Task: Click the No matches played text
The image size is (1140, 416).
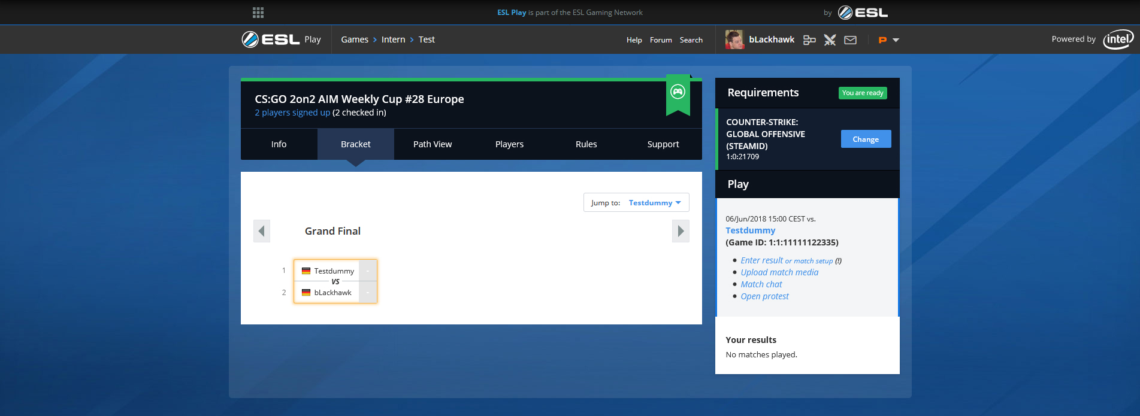Action: click(761, 355)
